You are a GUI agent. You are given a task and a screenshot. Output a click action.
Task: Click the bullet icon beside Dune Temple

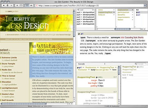(x=1, y=64)
